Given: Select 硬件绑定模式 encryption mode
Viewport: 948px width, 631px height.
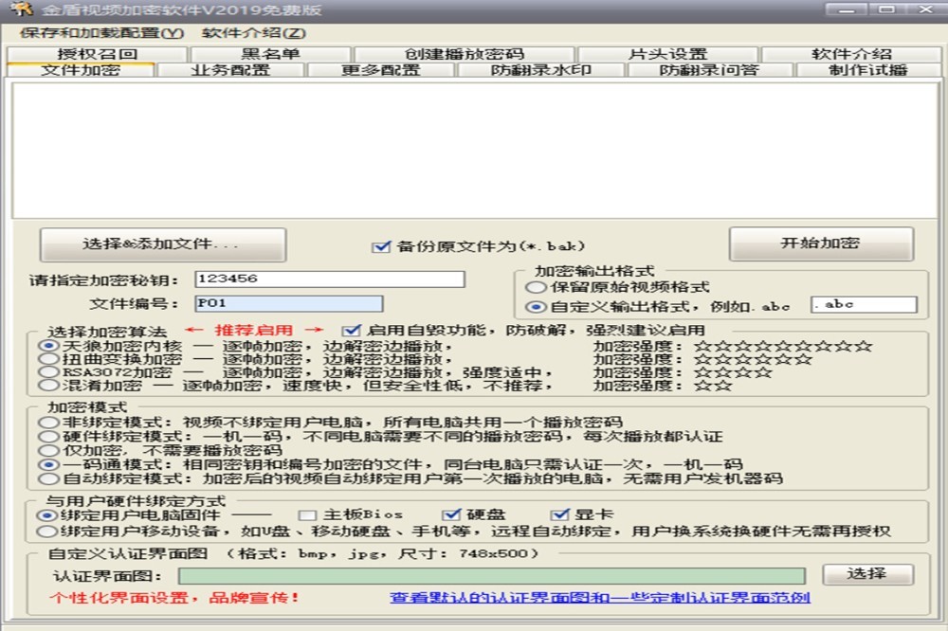Looking at the screenshot, I should (x=46, y=437).
